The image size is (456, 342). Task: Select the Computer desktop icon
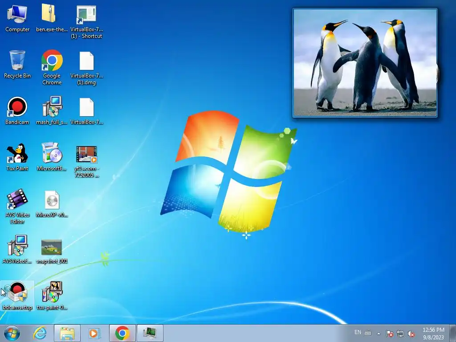(x=17, y=18)
